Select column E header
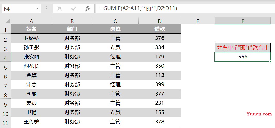 (198, 21)
